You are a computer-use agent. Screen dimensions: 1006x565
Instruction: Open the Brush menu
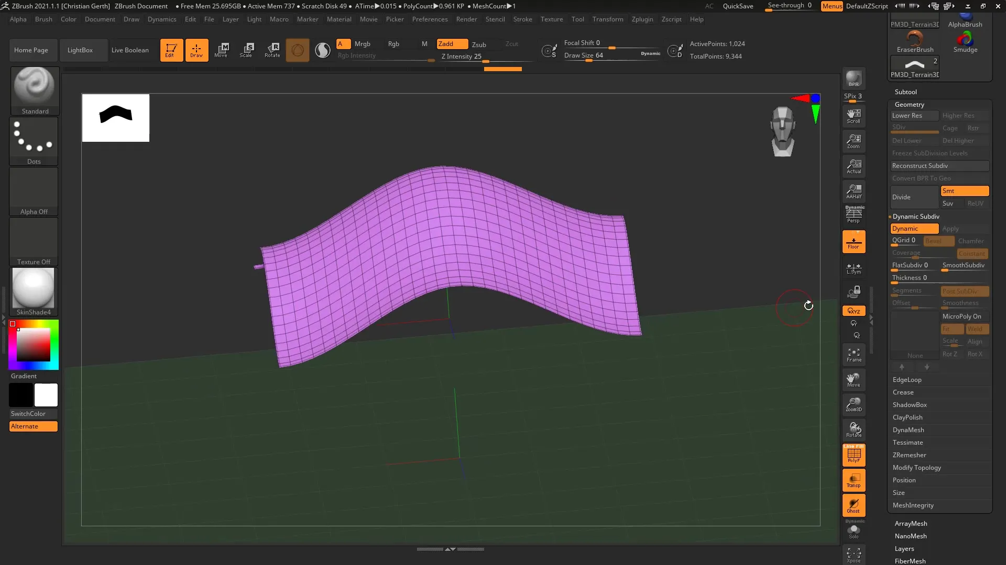tap(43, 19)
